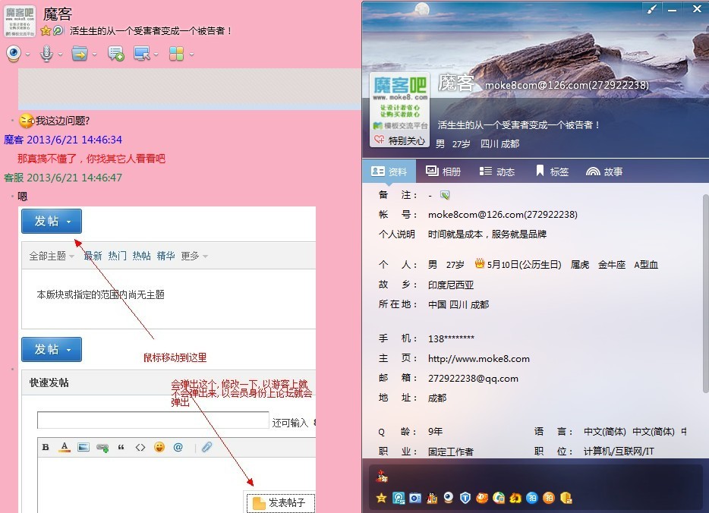709x513 pixels.
Task: Click the green-orange browser ring icon
Action: coord(499,498)
